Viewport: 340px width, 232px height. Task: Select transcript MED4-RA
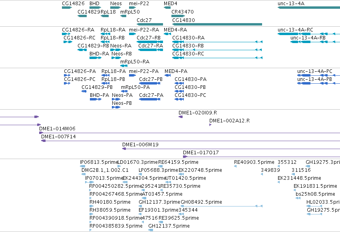pyautogui.click(x=167, y=34)
